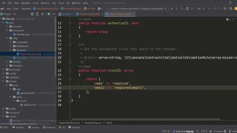Expand the Models folder
The height and width of the screenshot is (133, 237).
7,62
